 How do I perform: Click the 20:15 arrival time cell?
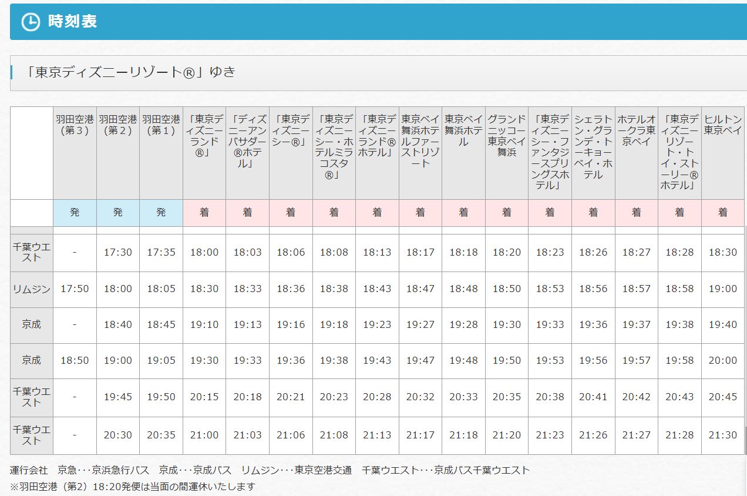[204, 397]
